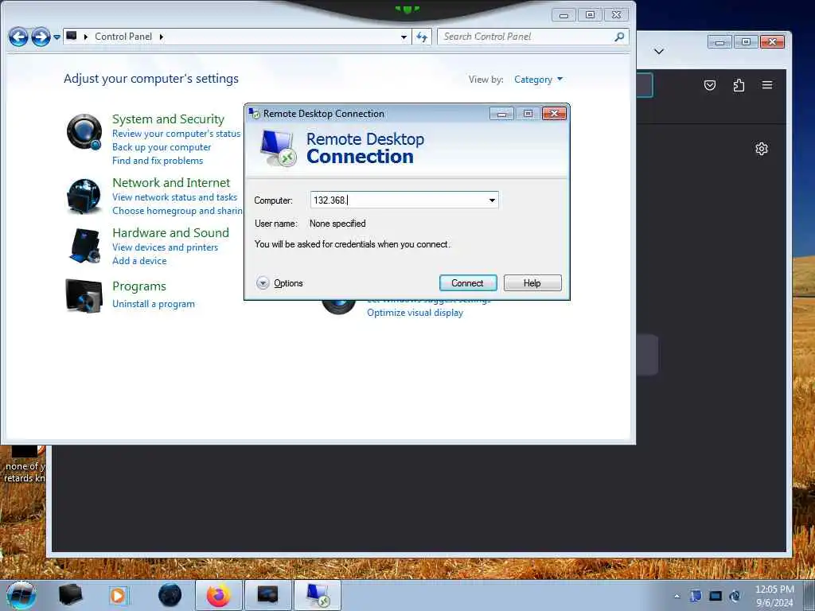Open Firefox extensions puzzle icon

tap(739, 85)
